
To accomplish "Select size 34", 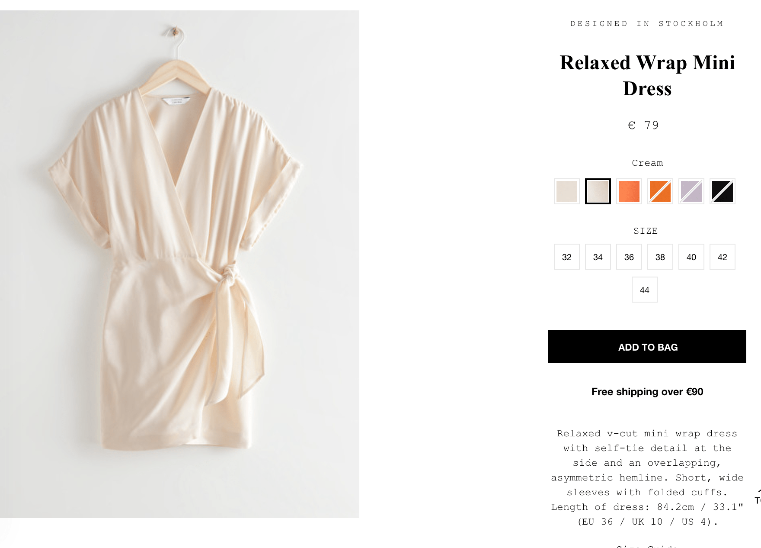I will point(598,257).
